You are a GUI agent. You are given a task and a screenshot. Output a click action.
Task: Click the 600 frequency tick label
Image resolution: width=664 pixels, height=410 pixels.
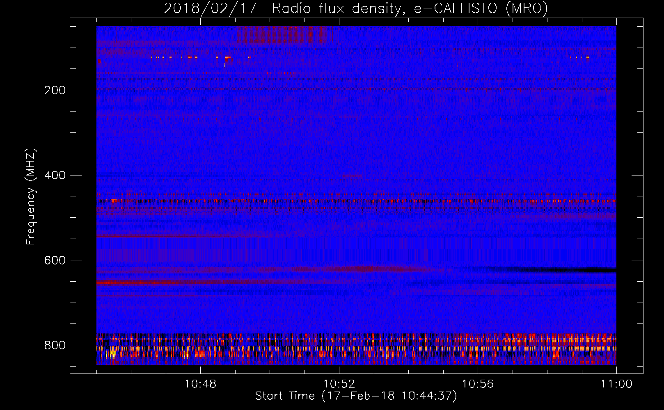(55, 261)
